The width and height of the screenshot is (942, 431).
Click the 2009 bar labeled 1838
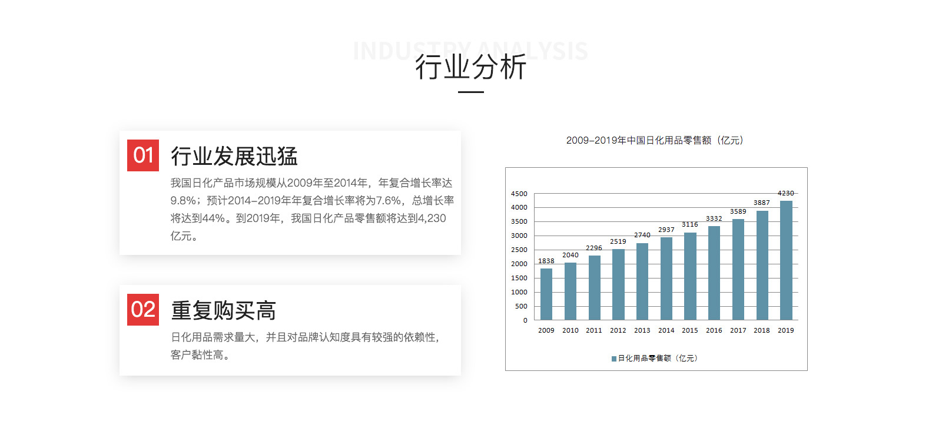click(546, 294)
